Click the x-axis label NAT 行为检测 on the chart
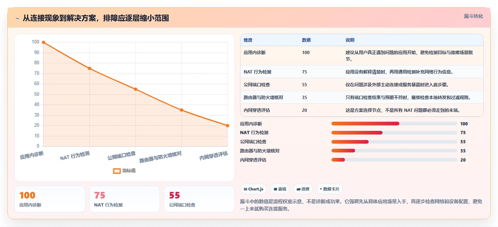This screenshot has width=498, height=227. (x=75, y=156)
